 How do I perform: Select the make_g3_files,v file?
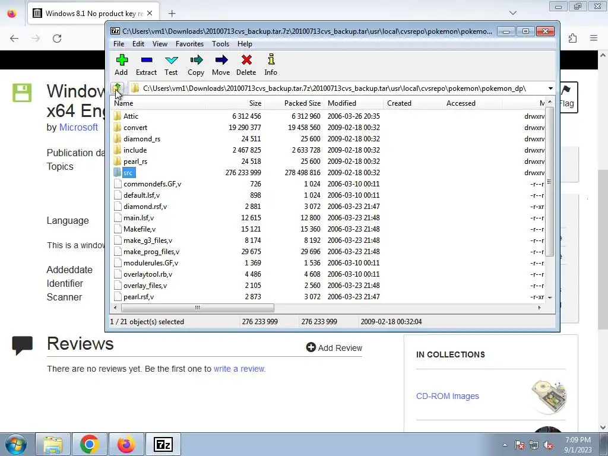148,240
